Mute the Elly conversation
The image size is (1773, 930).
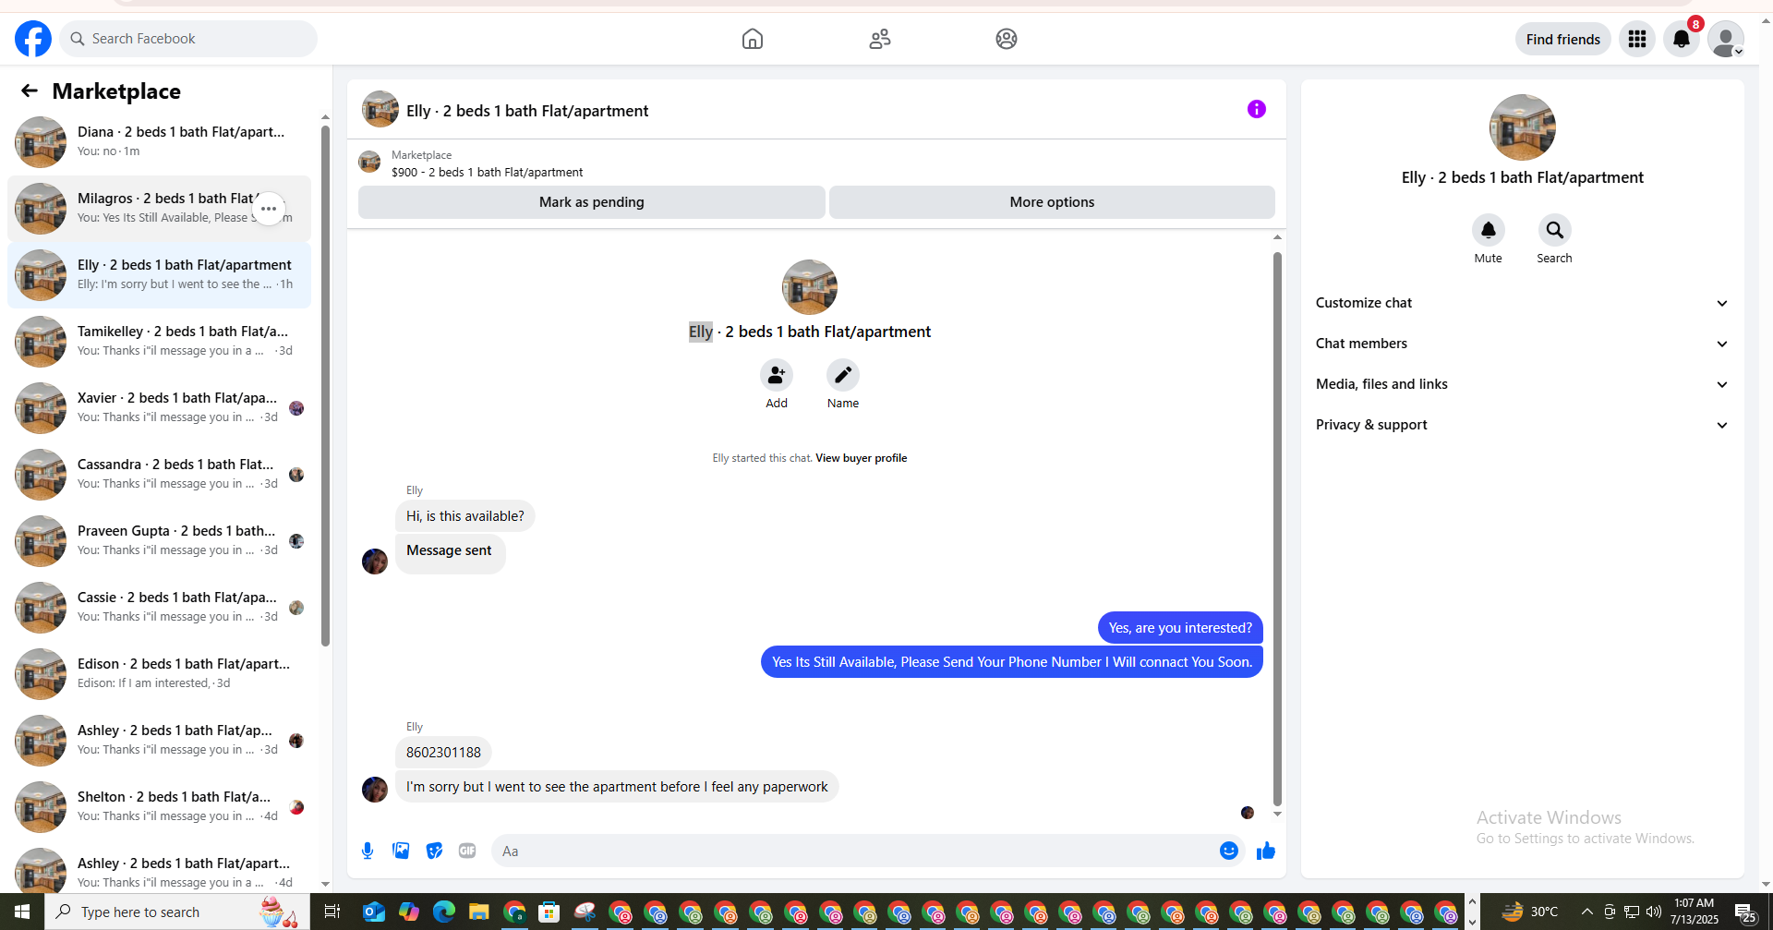tap(1489, 230)
